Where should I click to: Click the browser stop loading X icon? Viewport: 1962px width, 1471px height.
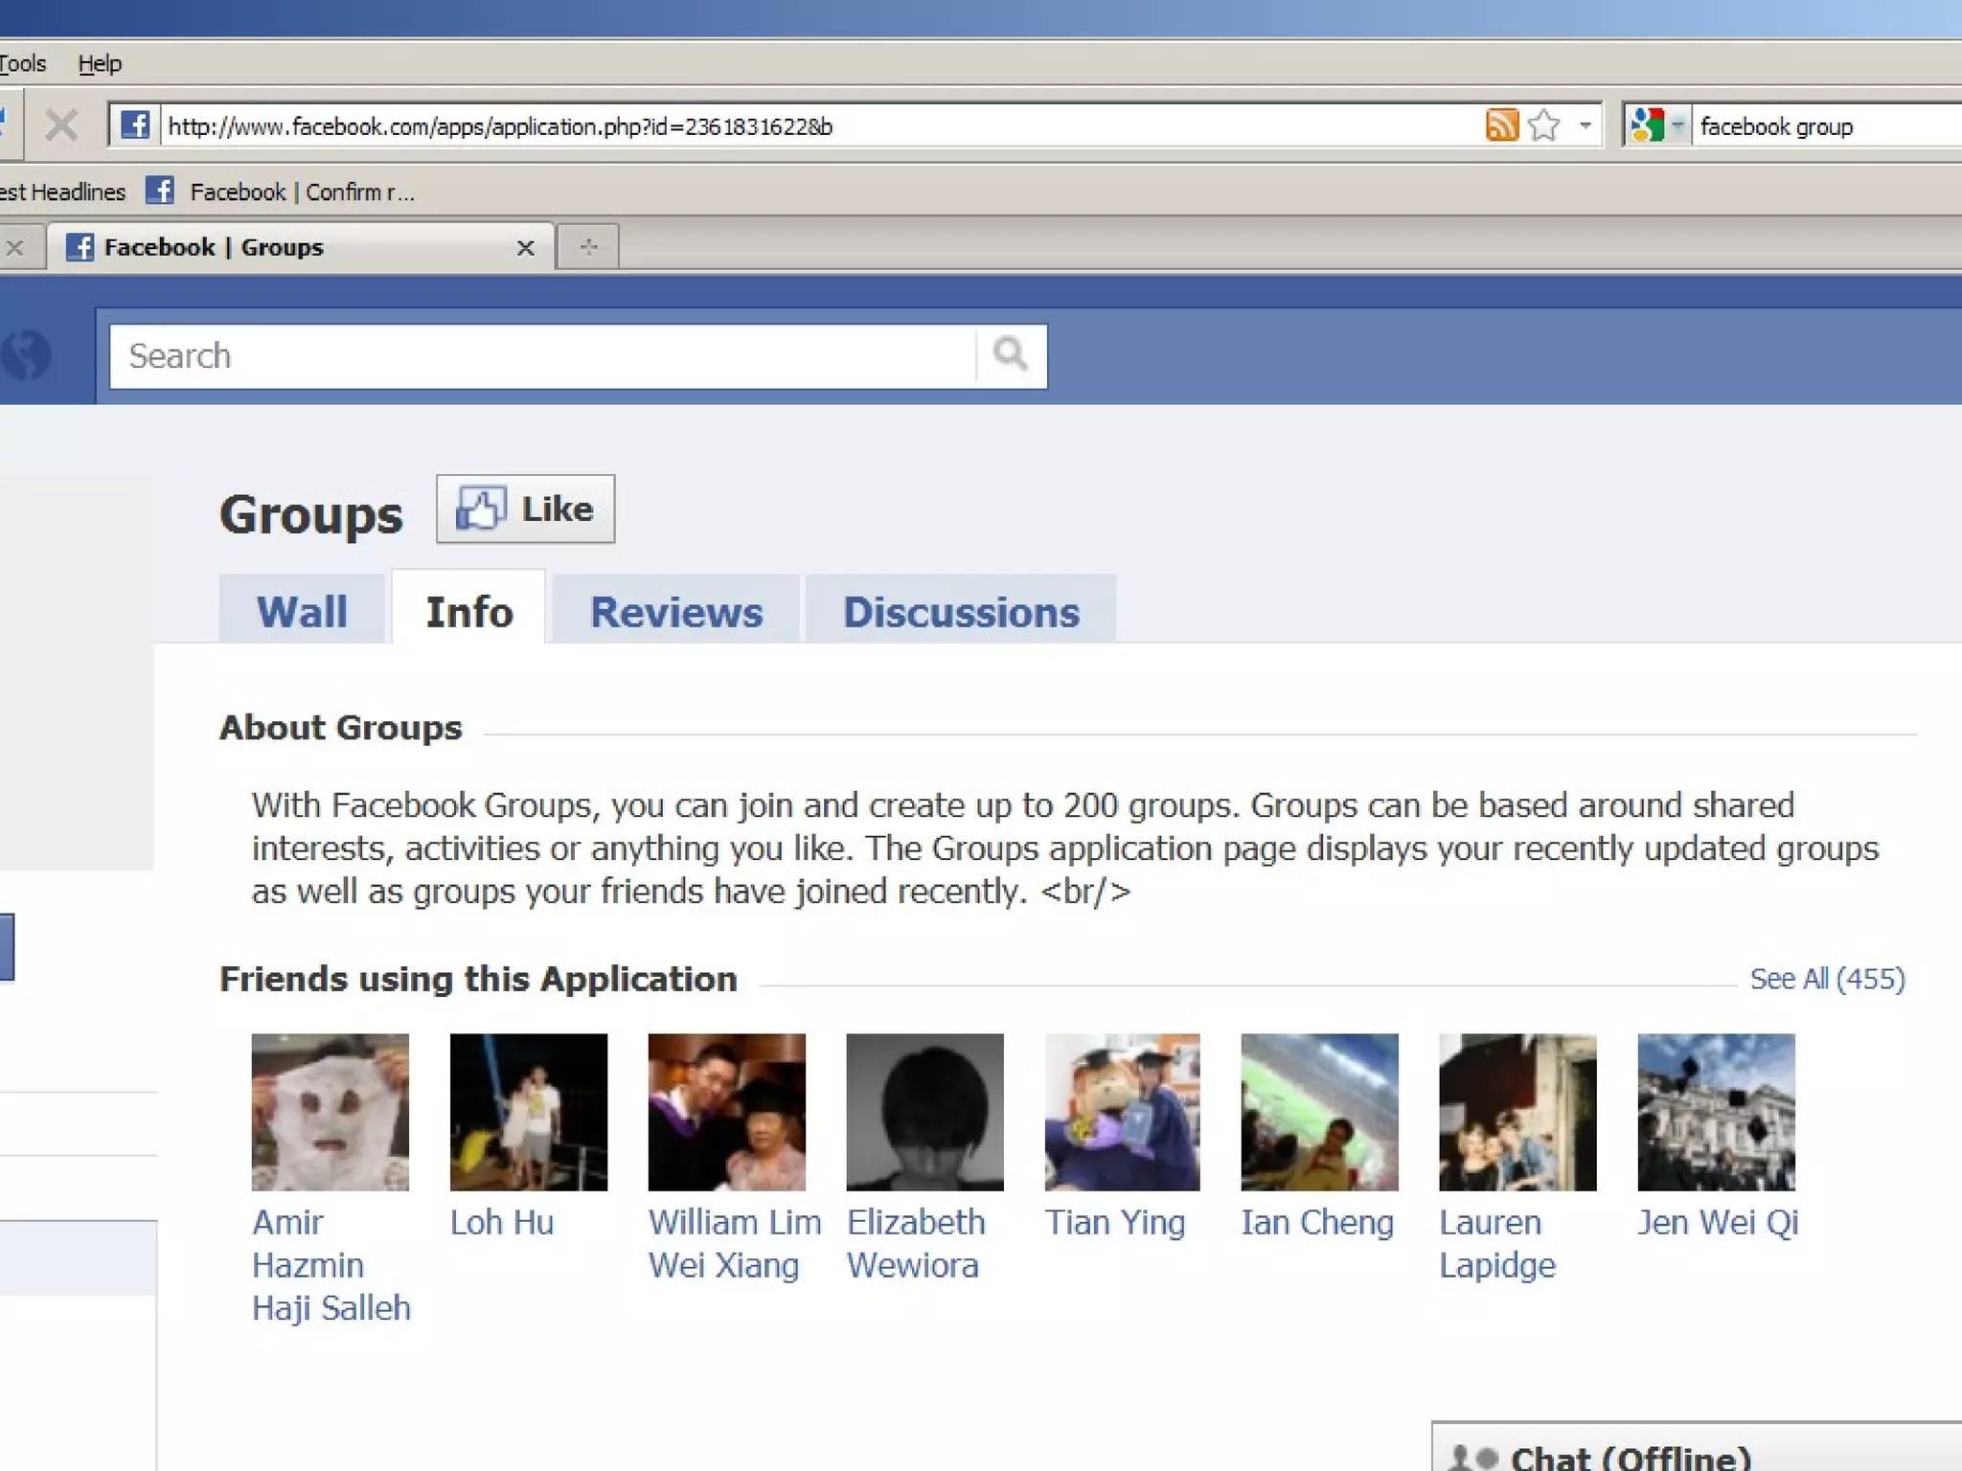[62, 125]
